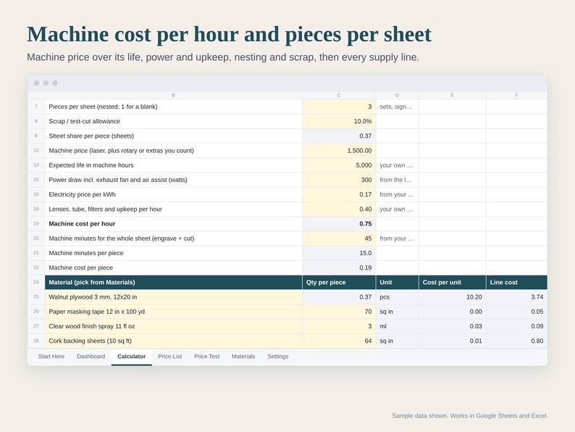Select the machine cost per hour 0.75 cell
Screen dimensions: 575x432
pos(339,223)
